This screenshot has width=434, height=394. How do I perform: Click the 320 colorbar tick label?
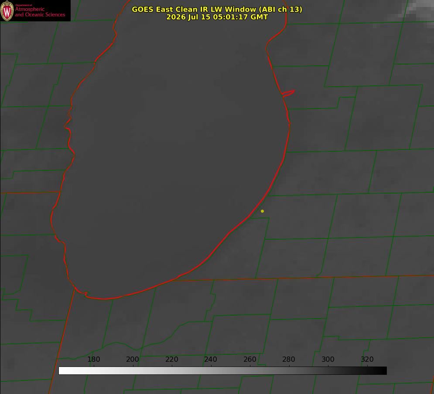(367, 359)
